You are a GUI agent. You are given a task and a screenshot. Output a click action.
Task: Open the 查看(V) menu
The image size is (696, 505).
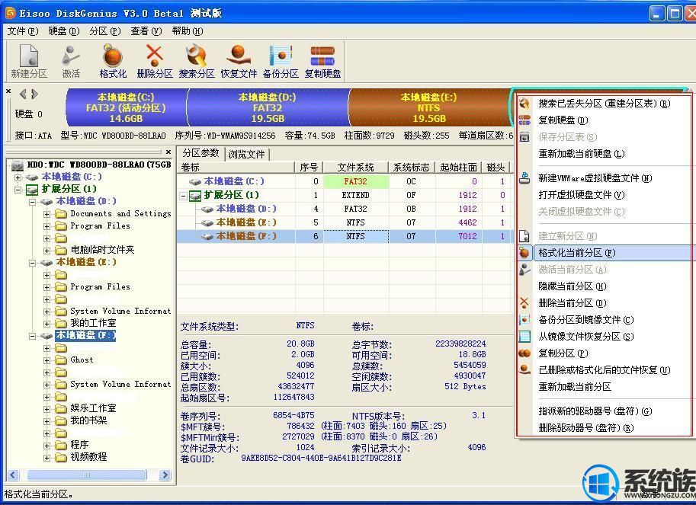[x=146, y=31]
